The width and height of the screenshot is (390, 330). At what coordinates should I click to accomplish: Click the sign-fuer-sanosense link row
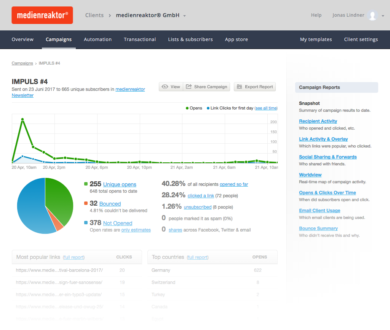[x=77, y=282]
